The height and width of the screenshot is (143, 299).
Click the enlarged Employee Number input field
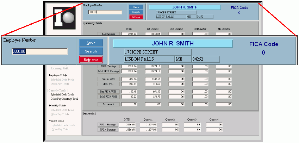click(39, 51)
